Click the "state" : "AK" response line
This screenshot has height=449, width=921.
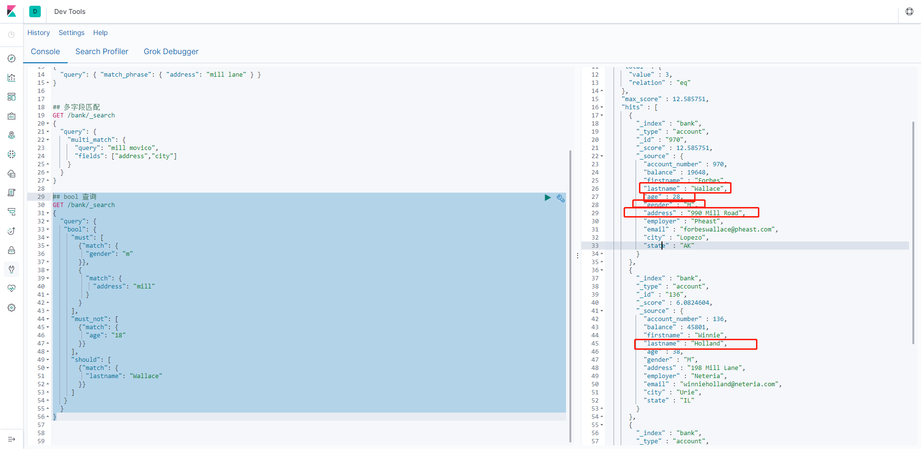669,246
